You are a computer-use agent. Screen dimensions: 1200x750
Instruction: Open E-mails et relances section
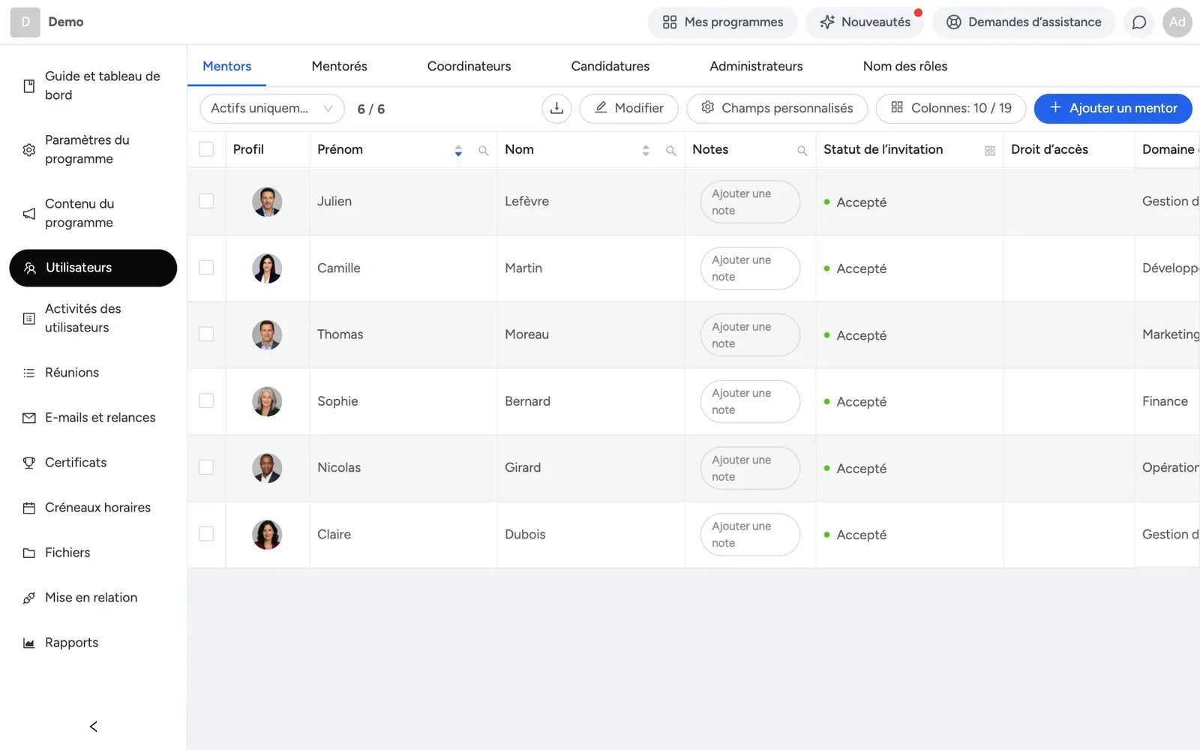tap(93, 418)
